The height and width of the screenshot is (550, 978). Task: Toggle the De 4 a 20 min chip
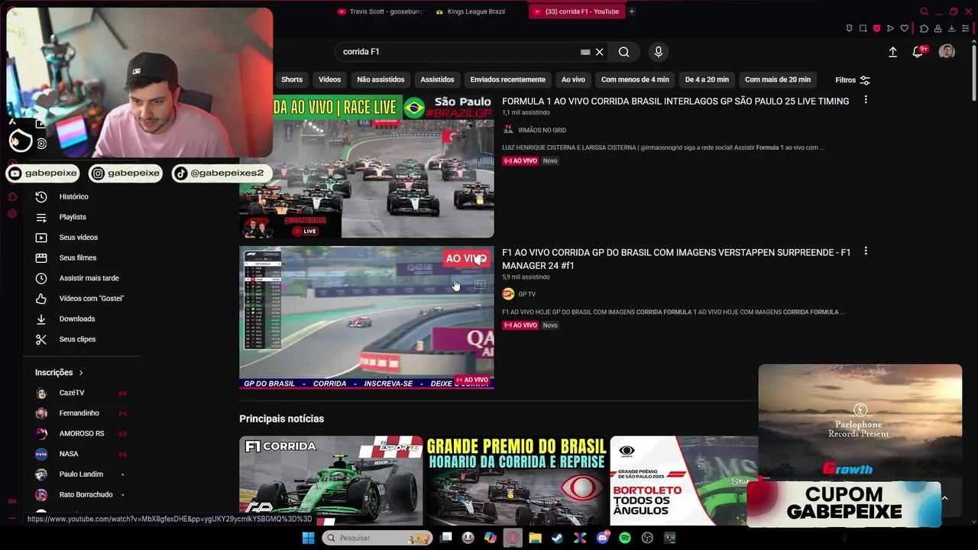707,79
